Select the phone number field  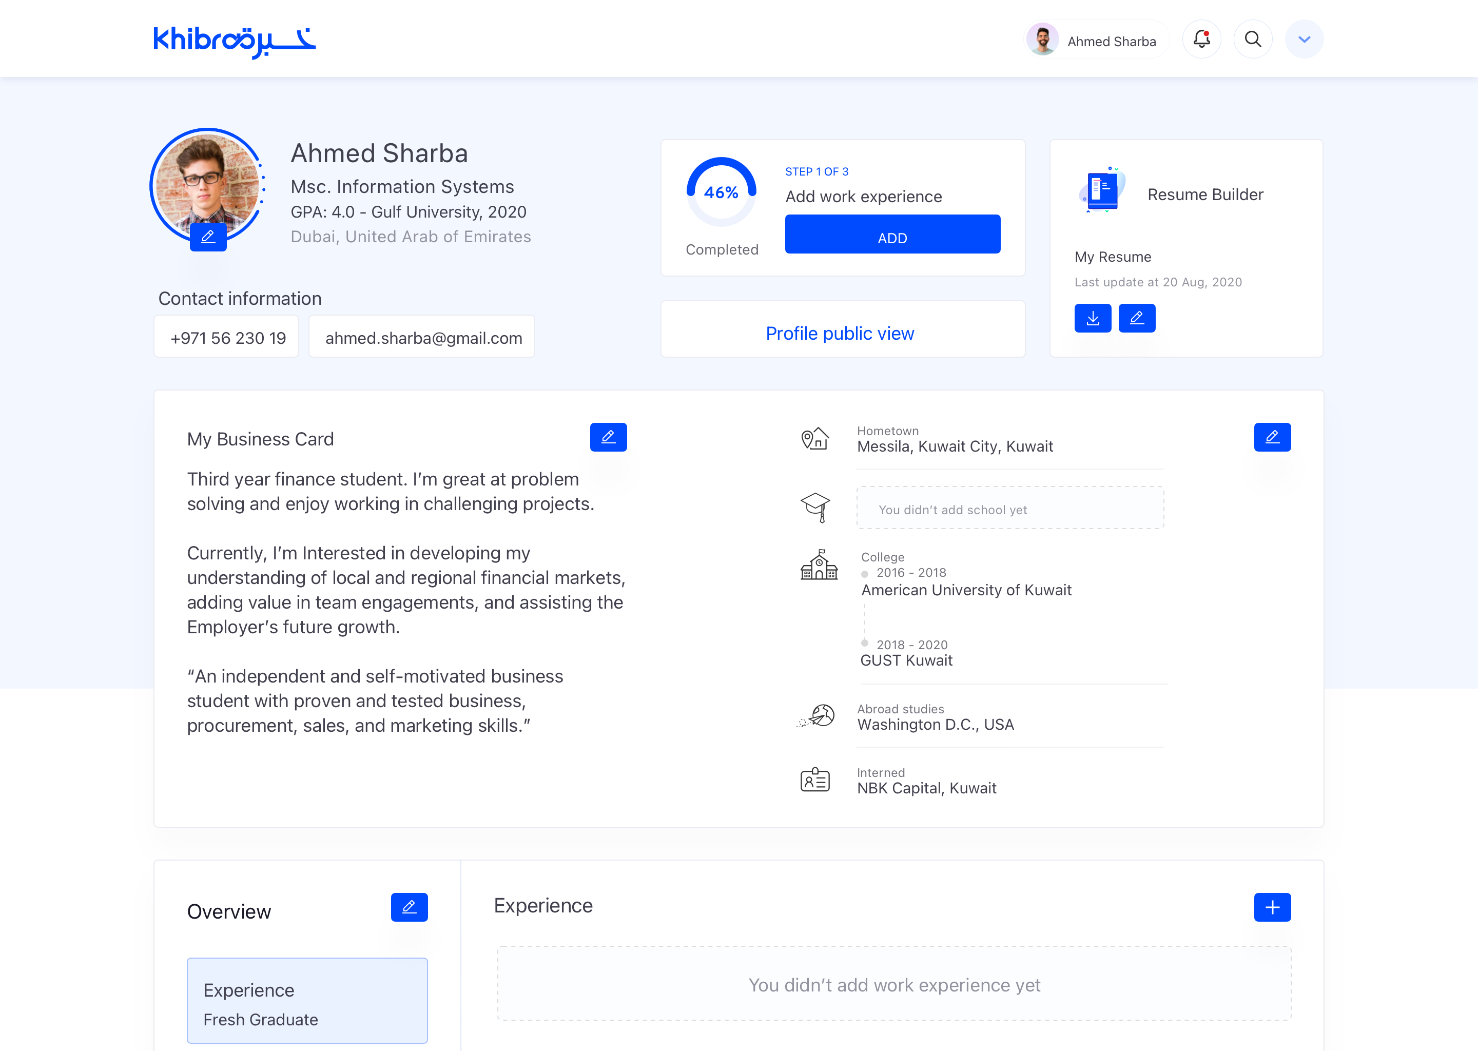tap(226, 337)
